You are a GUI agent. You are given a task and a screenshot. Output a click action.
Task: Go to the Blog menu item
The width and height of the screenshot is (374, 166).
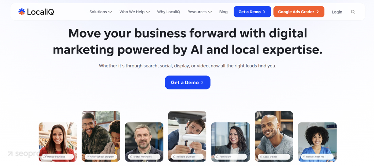pos(223,12)
